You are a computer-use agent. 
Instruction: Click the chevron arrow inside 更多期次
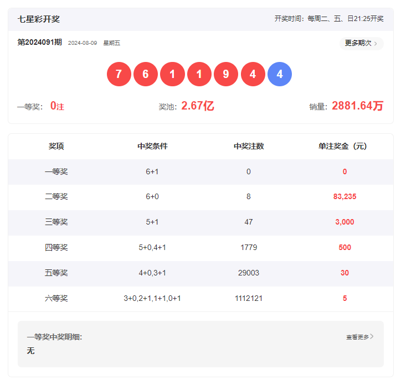pos(376,43)
